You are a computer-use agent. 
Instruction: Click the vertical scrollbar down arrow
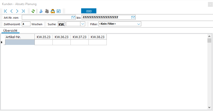(x=209, y=107)
